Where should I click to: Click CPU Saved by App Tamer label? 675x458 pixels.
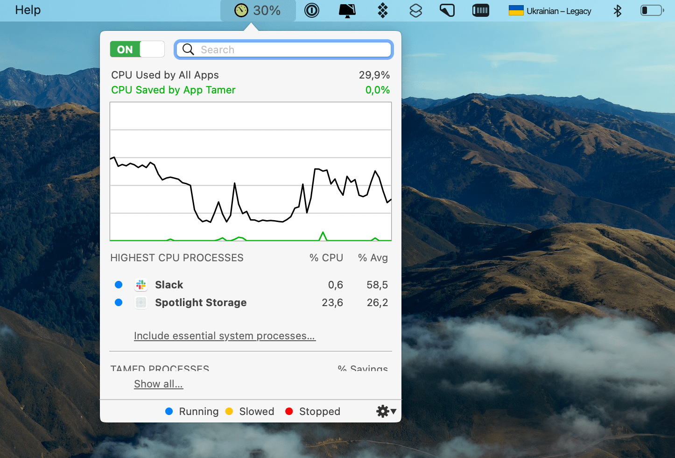click(173, 90)
